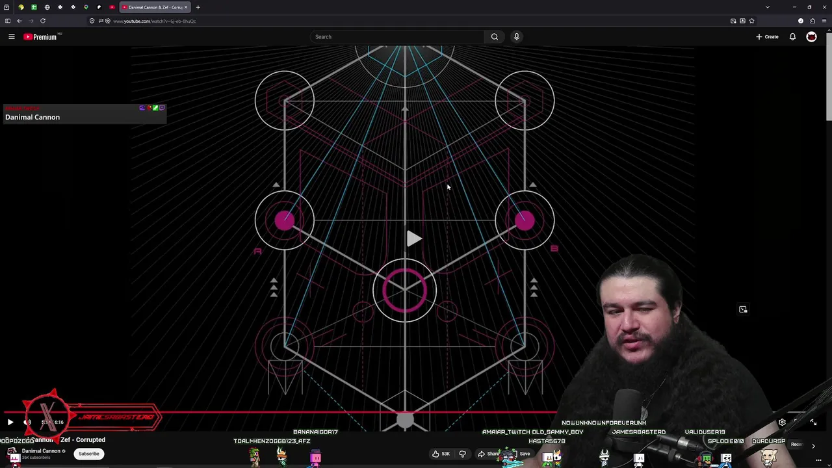Submit search with magnifier button
Screen dimensions: 832x468
[495, 37]
